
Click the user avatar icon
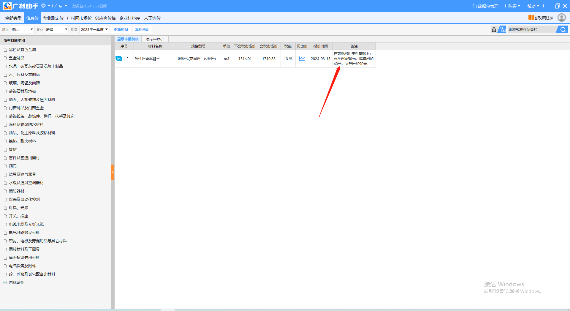[561, 18]
